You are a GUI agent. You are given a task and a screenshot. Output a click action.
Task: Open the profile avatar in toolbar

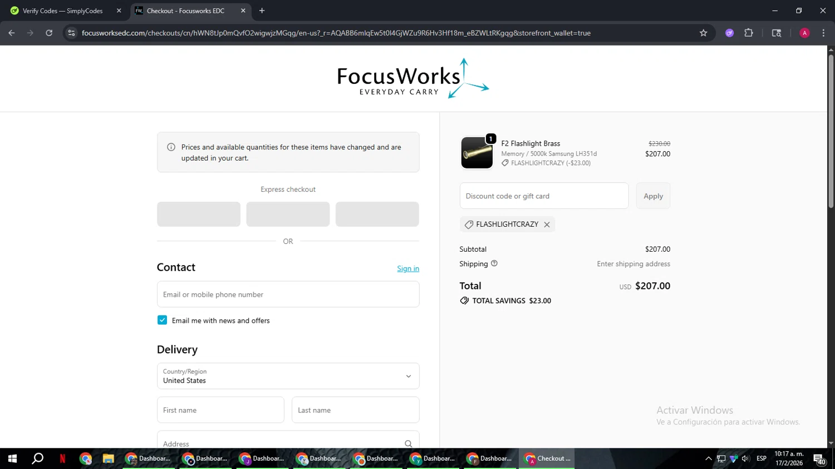[804, 33]
